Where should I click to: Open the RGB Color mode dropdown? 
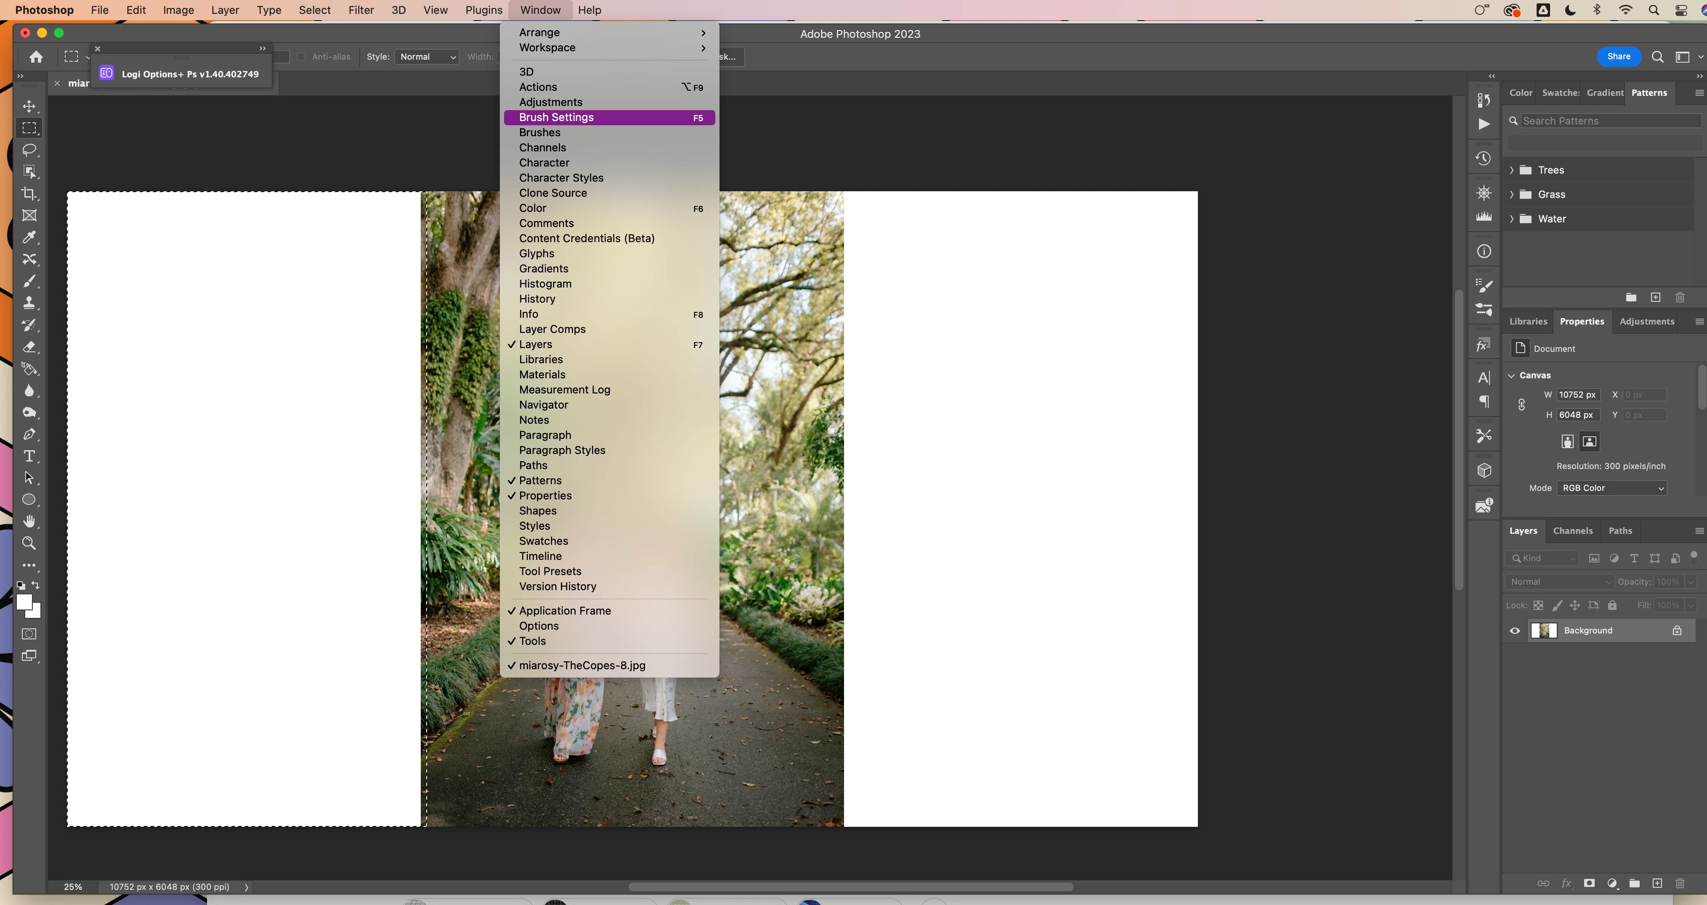pos(1611,488)
